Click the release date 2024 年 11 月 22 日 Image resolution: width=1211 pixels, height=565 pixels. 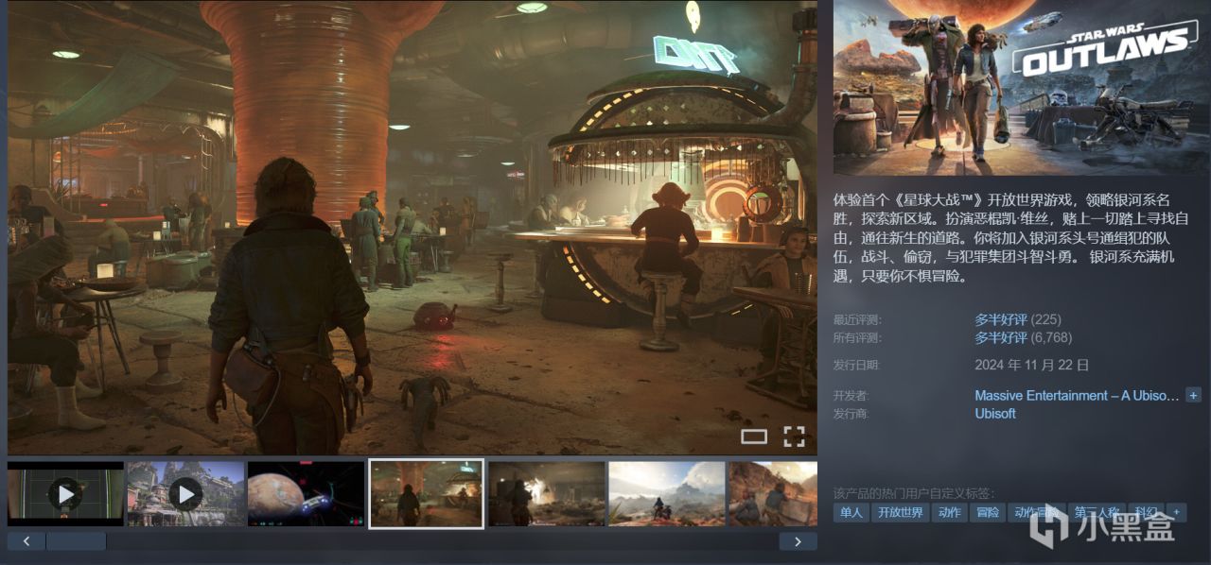[x=1032, y=364]
